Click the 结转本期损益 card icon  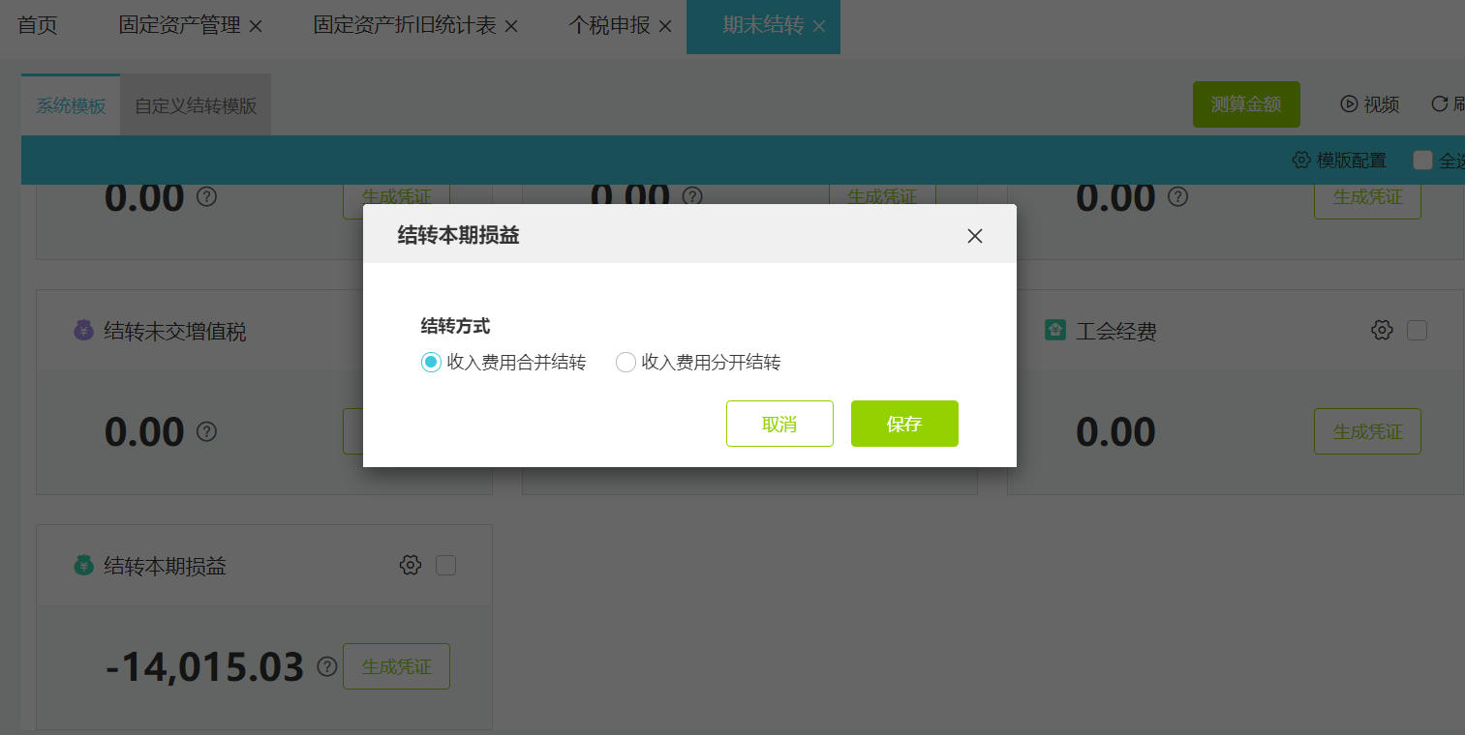click(84, 565)
